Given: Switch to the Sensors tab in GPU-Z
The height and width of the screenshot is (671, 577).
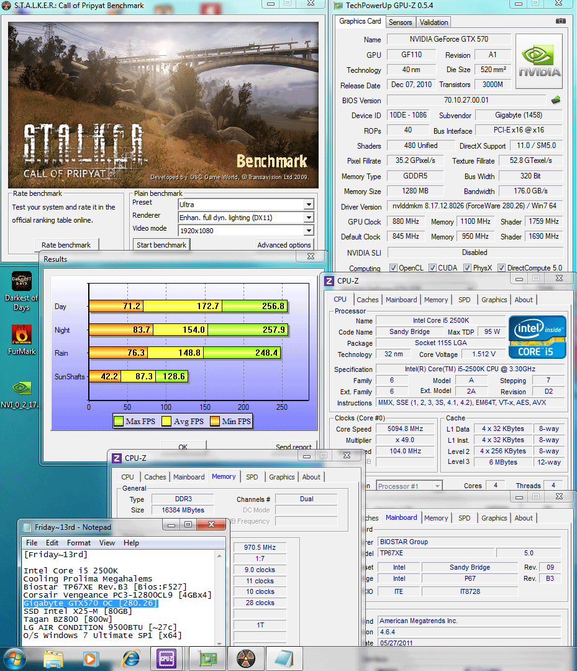Looking at the screenshot, I should 400,22.
